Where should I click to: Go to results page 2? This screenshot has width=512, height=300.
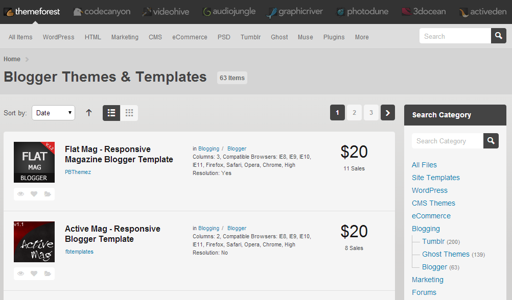(354, 112)
